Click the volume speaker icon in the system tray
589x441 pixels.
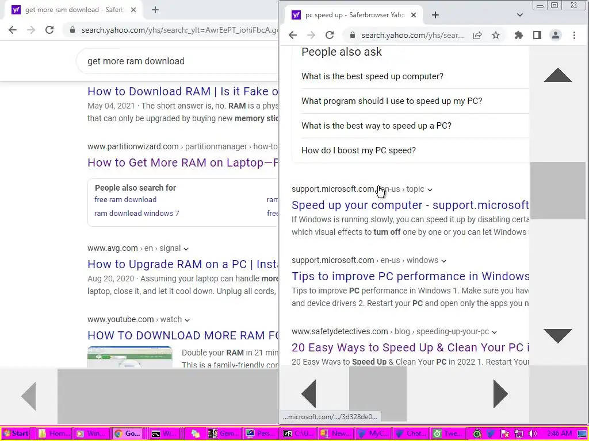[x=532, y=434]
